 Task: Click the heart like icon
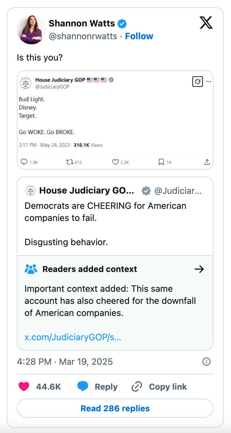coord(24,386)
